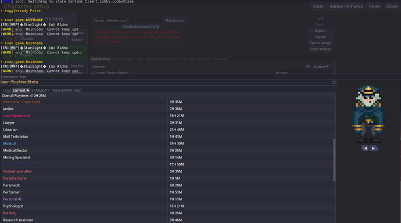The height and width of the screenshot is (223, 401).
Task: Click the character sprite preview
Action: point(368,114)
